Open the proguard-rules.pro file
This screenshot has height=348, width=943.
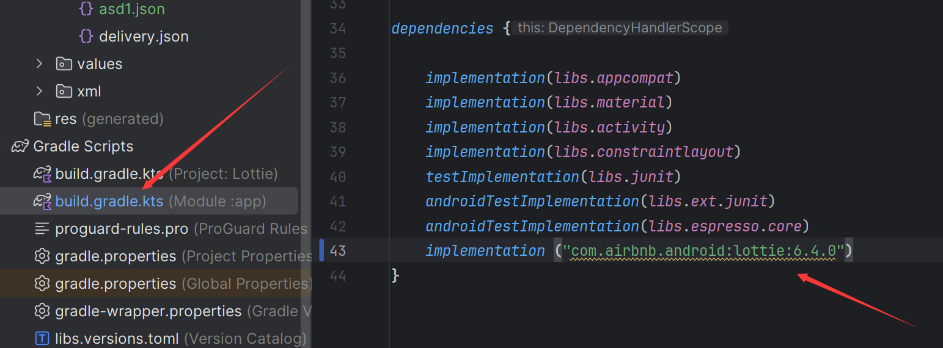point(122,229)
